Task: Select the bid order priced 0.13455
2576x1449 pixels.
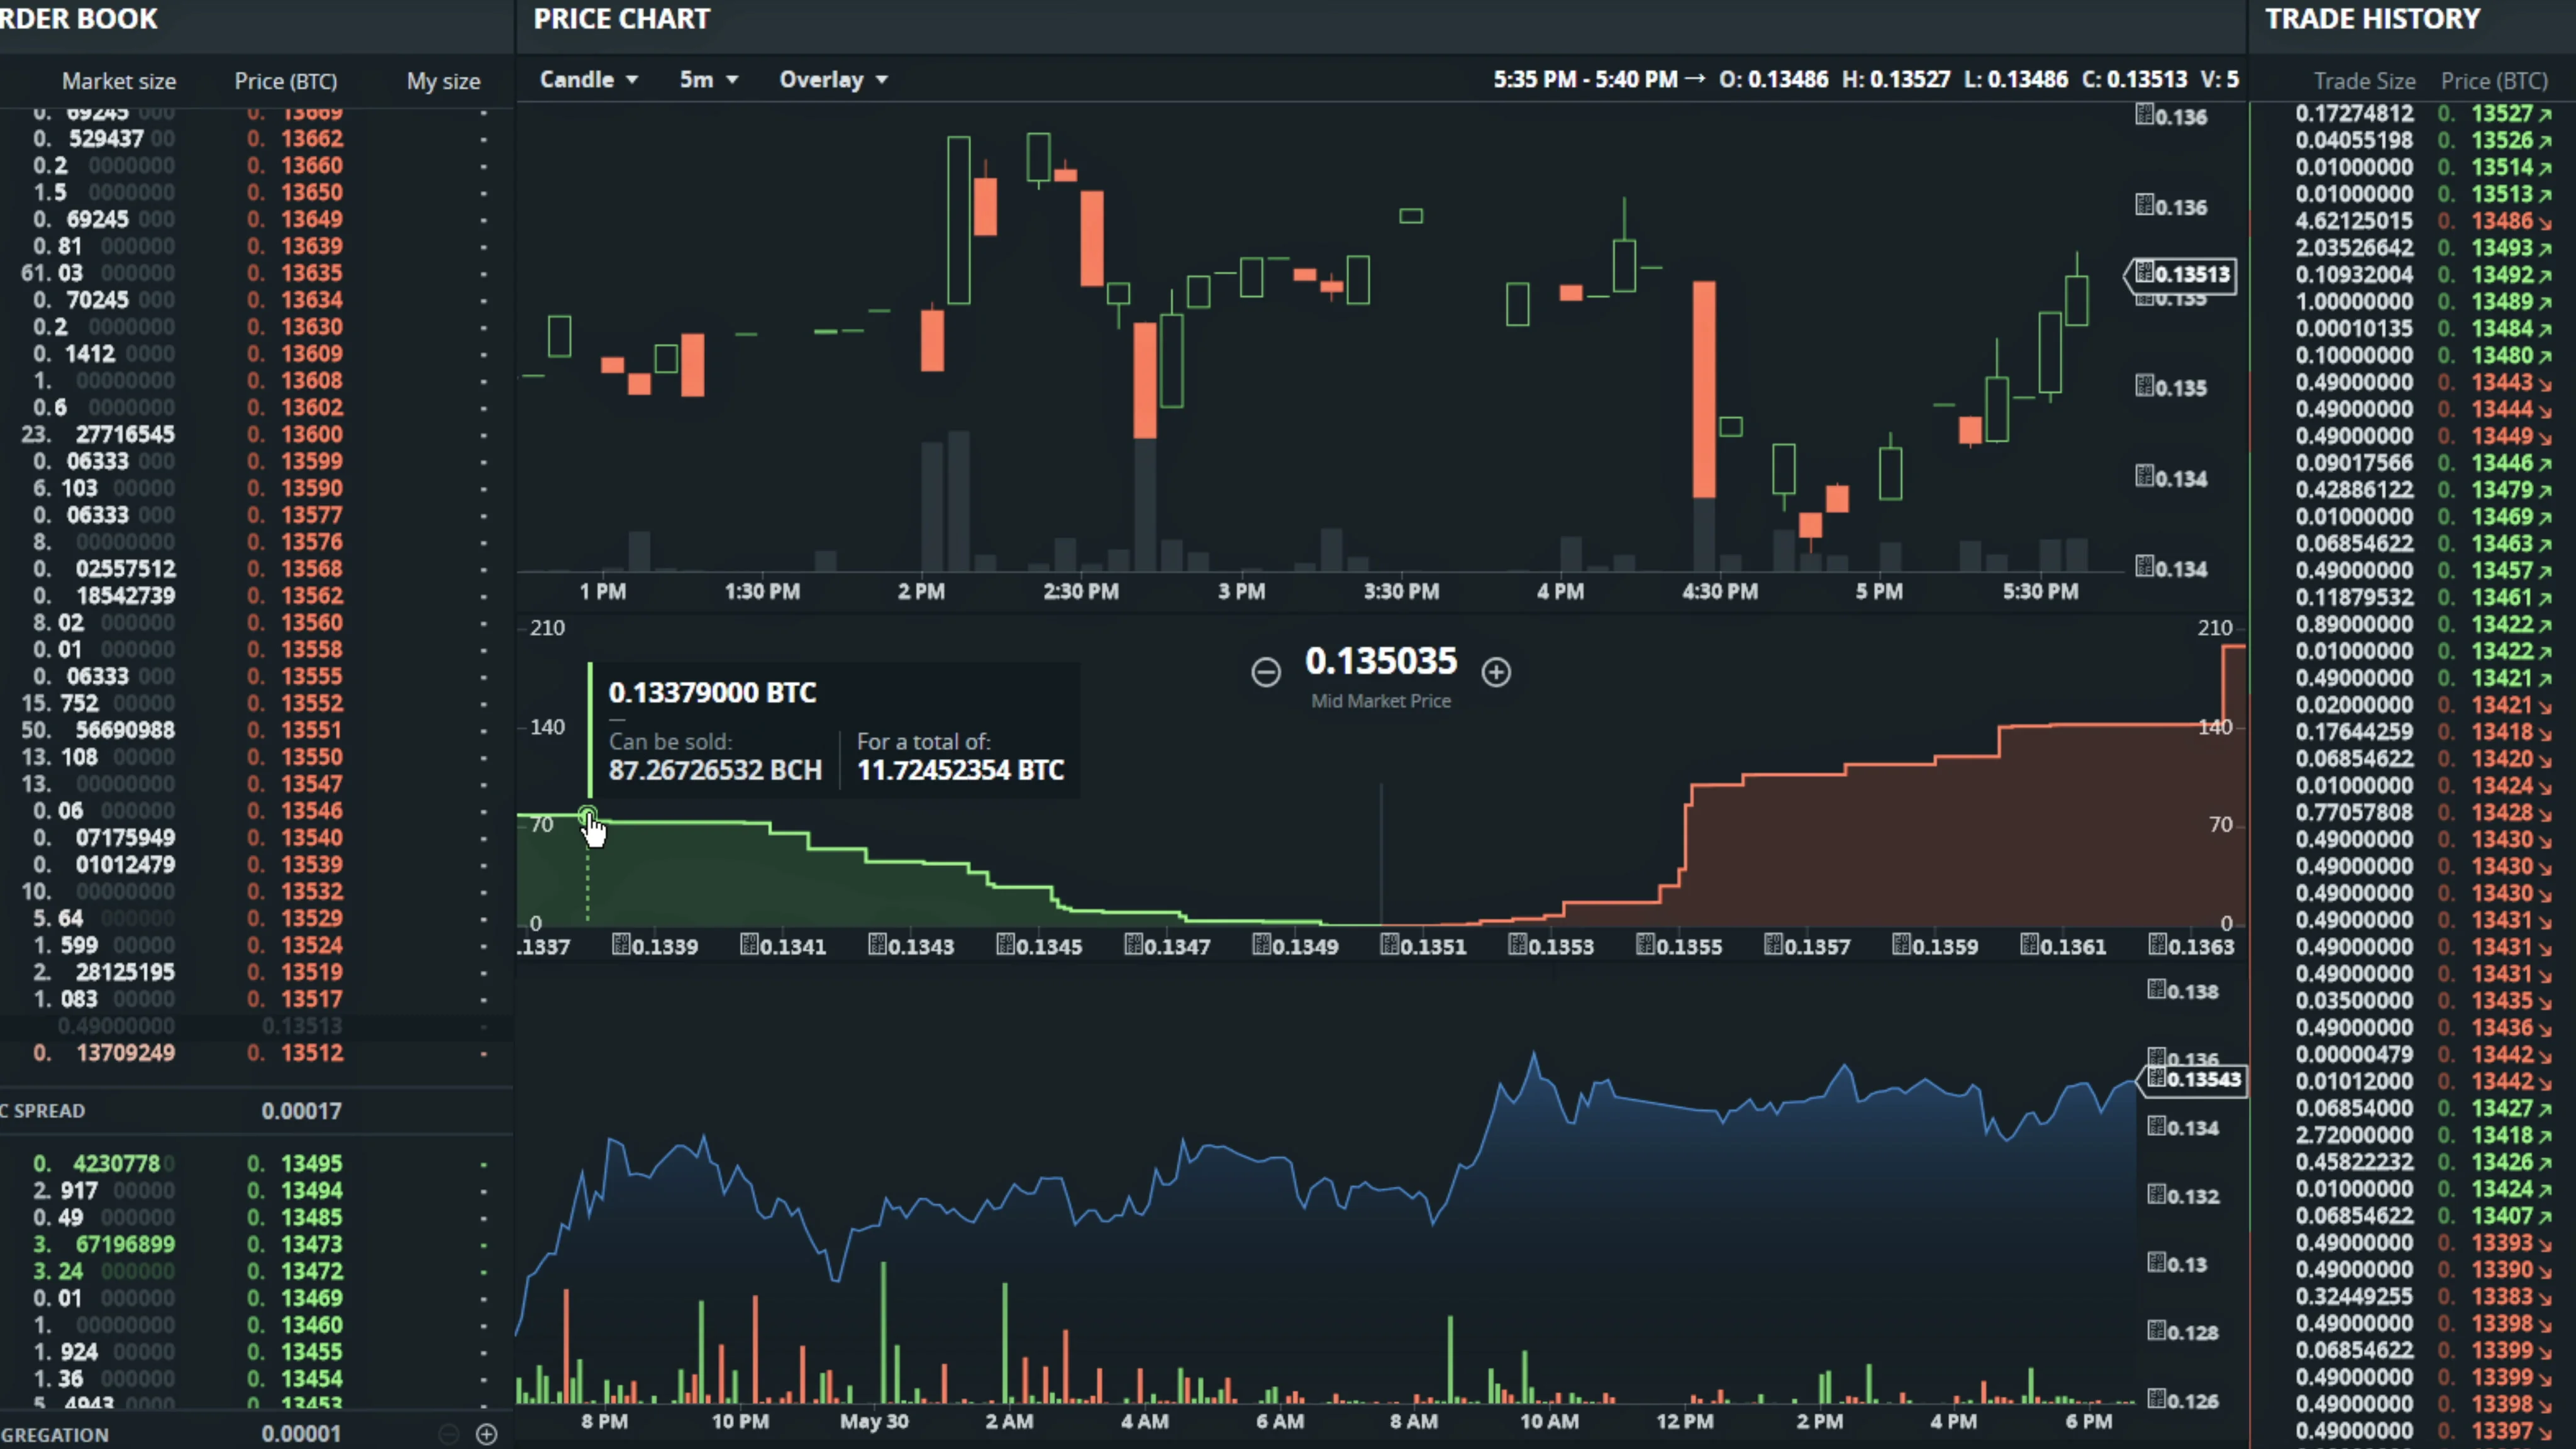Action: (x=257, y=1352)
